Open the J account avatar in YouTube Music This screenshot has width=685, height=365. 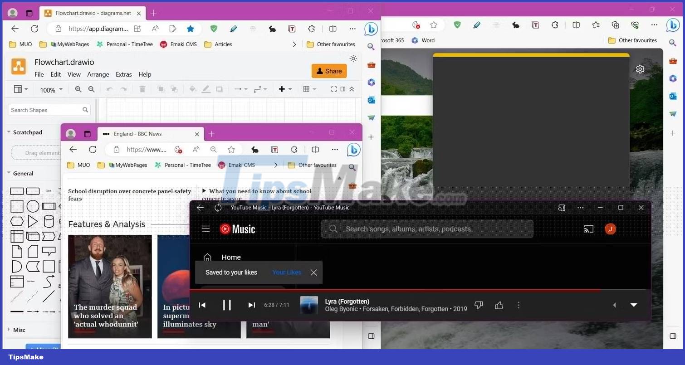[x=610, y=229]
